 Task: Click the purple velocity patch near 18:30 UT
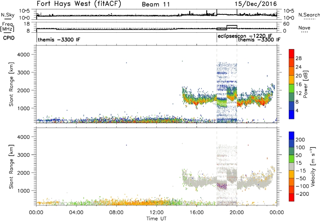[222, 186]
